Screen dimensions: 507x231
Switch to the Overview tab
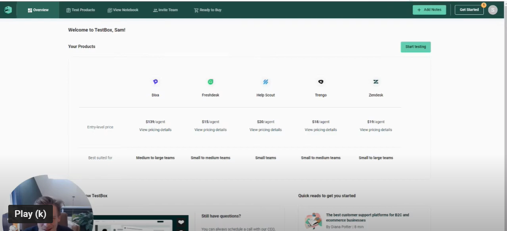click(38, 10)
